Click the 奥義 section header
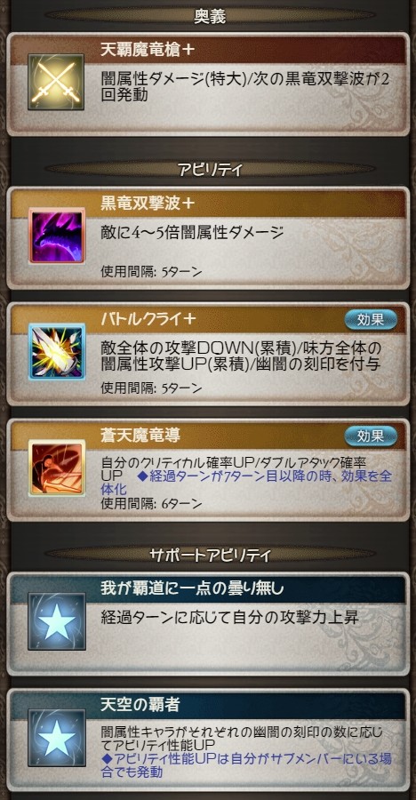This screenshot has width=416, height=800. (x=210, y=16)
